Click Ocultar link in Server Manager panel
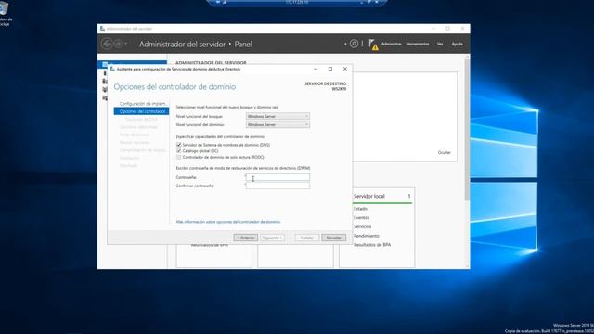Image resolution: width=594 pixels, height=334 pixels. pos(444,152)
